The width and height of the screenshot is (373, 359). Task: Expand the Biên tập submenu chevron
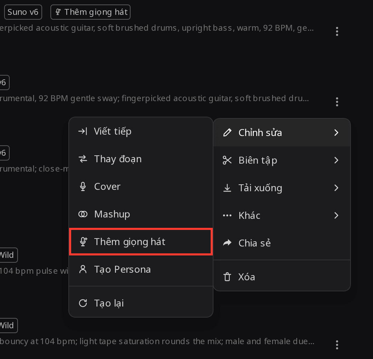pyautogui.click(x=336, y=160)
